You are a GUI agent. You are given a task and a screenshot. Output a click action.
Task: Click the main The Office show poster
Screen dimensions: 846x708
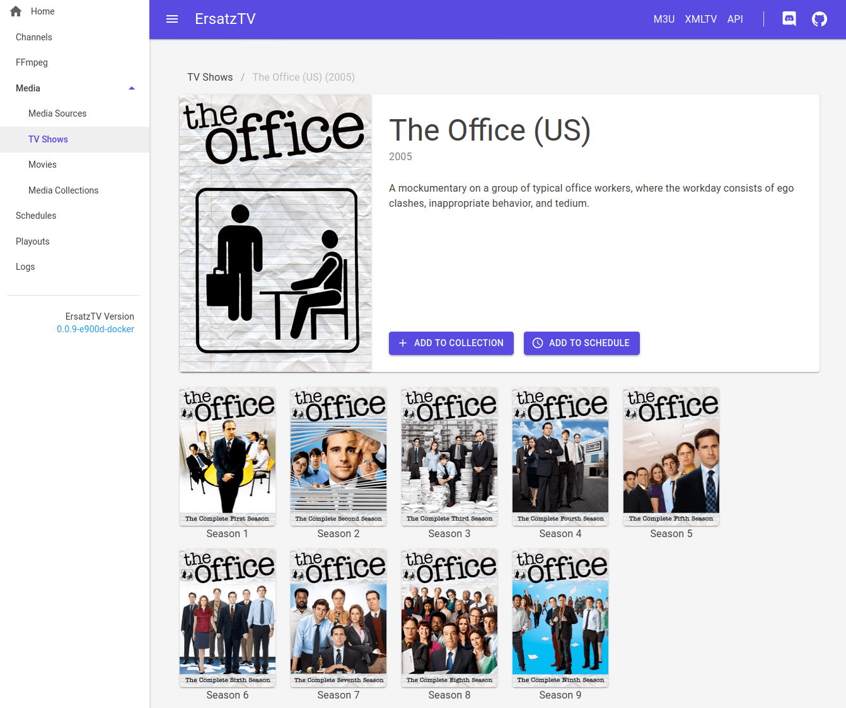pos(275,233)
